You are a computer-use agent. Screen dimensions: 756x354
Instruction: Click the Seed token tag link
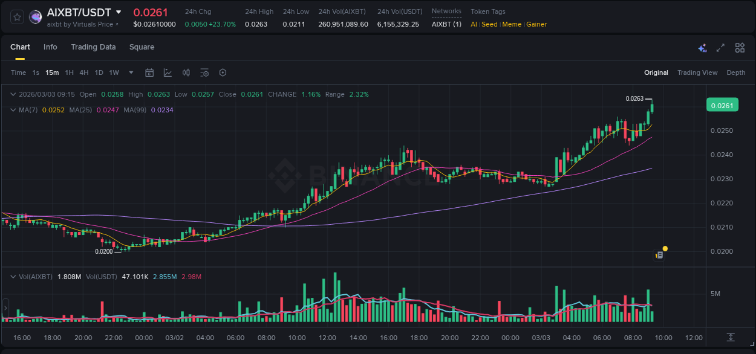[489, 24]
